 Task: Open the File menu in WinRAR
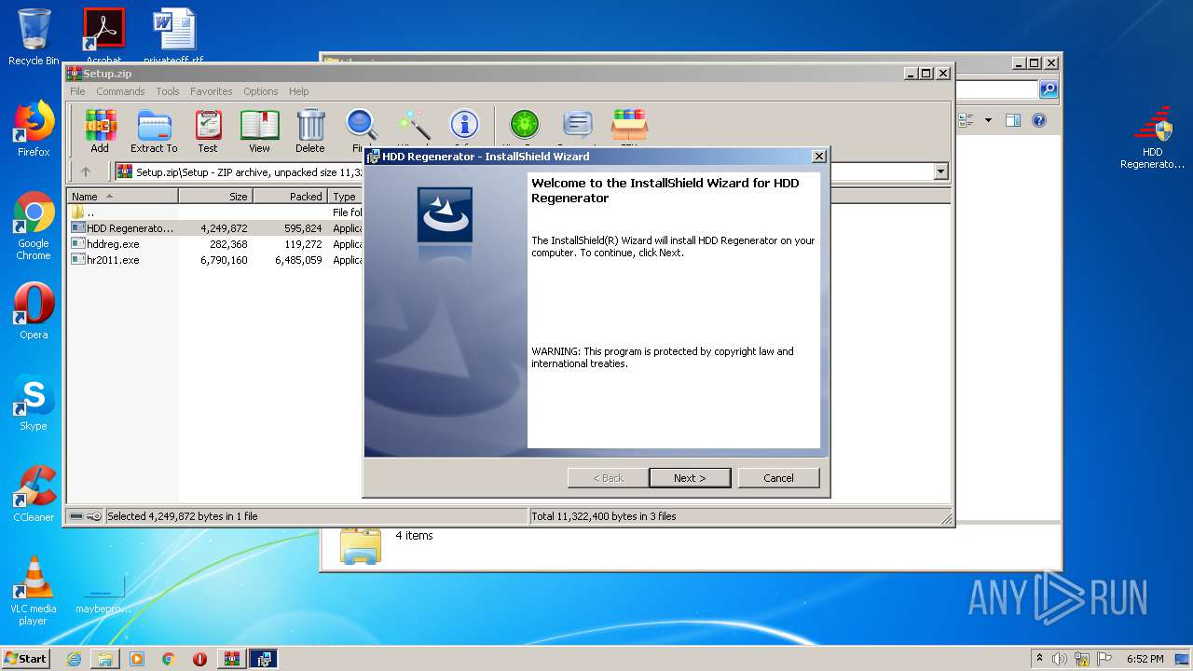(77, 91)
